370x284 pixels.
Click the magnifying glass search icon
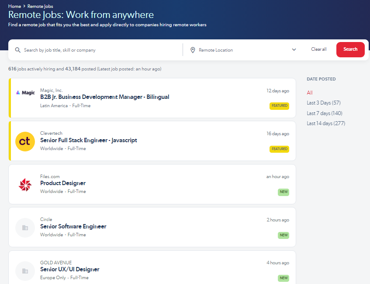[x=18, y=50]
